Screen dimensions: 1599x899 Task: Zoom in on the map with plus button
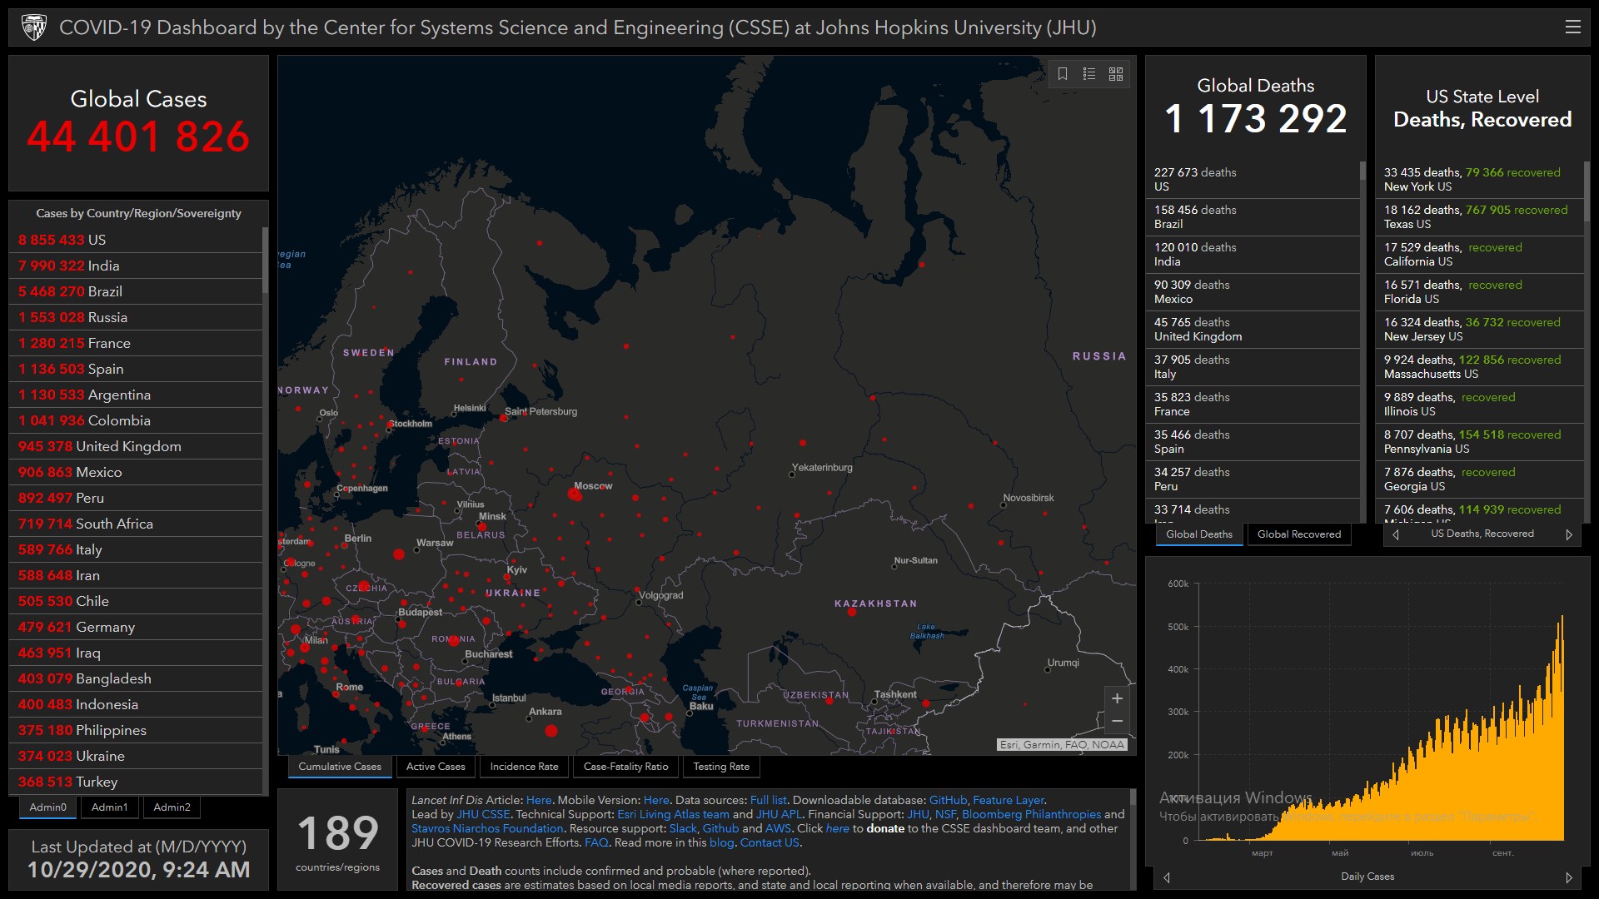pos(1117,699)
